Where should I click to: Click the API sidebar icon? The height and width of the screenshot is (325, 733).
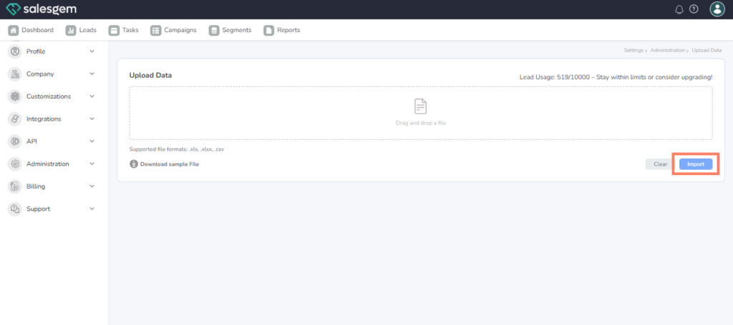pos(15,141)
